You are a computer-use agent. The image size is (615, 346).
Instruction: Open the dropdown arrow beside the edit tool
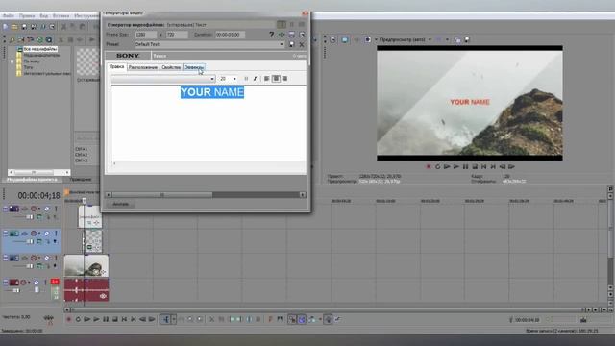174,319
